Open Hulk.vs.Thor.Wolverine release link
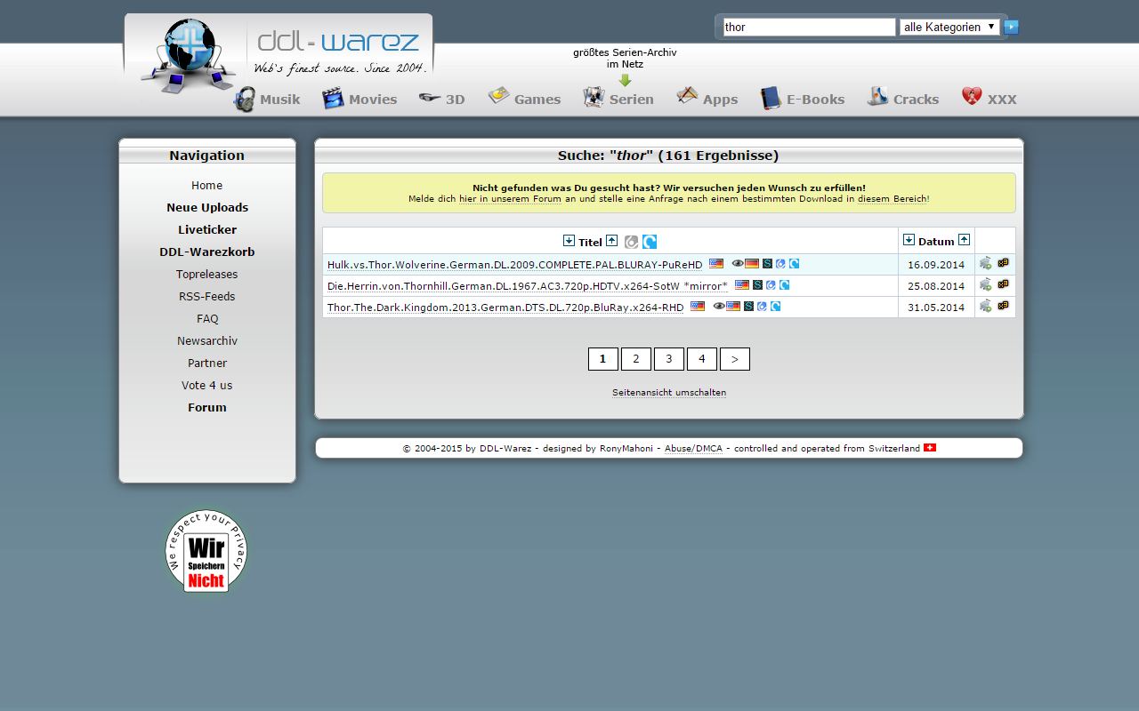 tap(514, 265)
